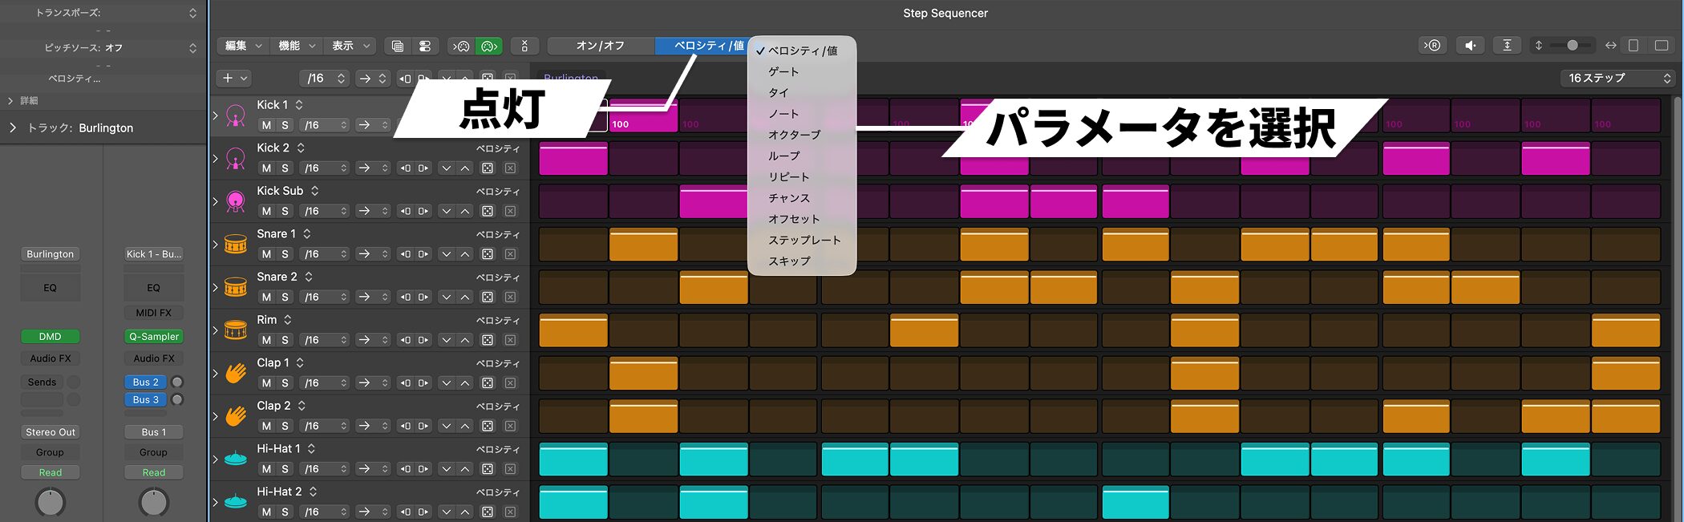Click the Q-Sampler instrument slot
Viewport: 1684px width, 522px height.
(x=154, y=337)
